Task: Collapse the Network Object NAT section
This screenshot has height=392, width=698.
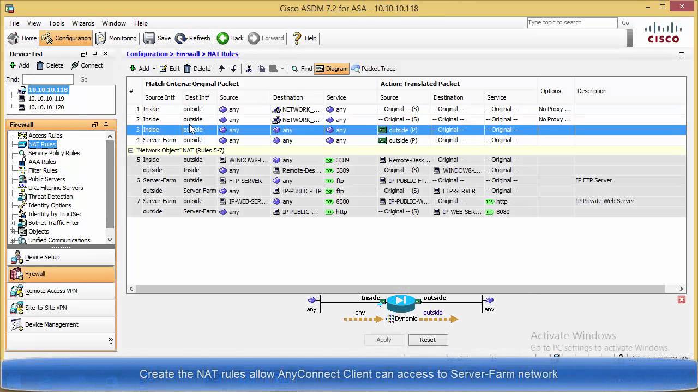Action: coord(130,150)
